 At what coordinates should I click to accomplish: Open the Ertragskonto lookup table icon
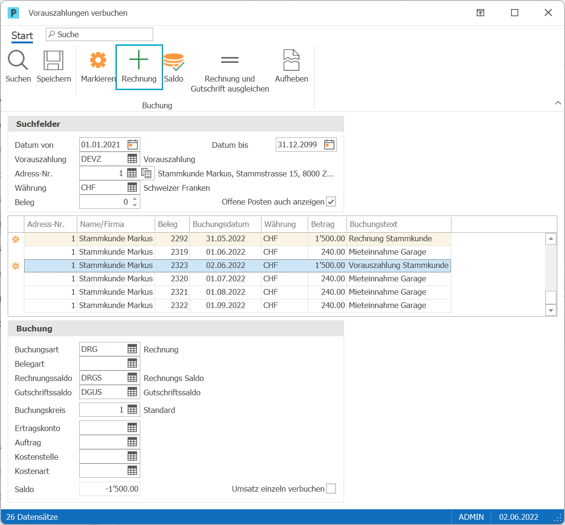coord(132,428)
